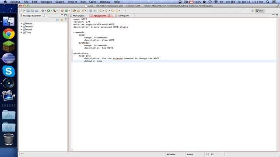
Task: Expand the MOTD project
Action: coord(21,26)
